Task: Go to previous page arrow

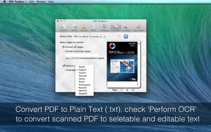Action: click(x=119, y=36)
